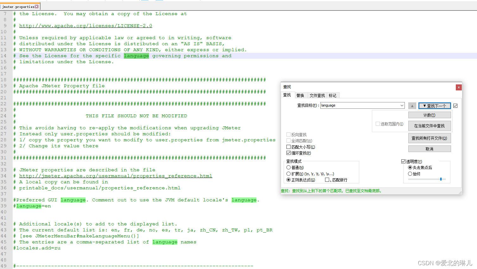Viewport: 477px width, 269px height.
Task: Click '#locales.add=zu' on line 46
Action: coord(37,248)
